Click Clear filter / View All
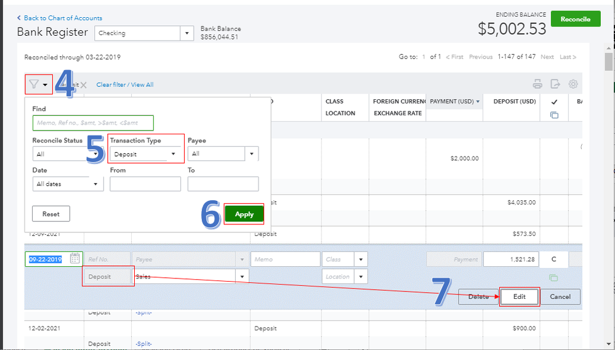615x350 pixels. click(125, 85)
